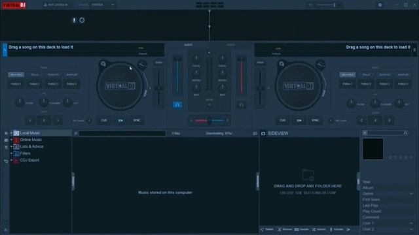The width and height of the screenshot is (419, 235).
Task: Click the right deck FILTER effect knob
Action: pyautogui.click(x=351, y=103)
